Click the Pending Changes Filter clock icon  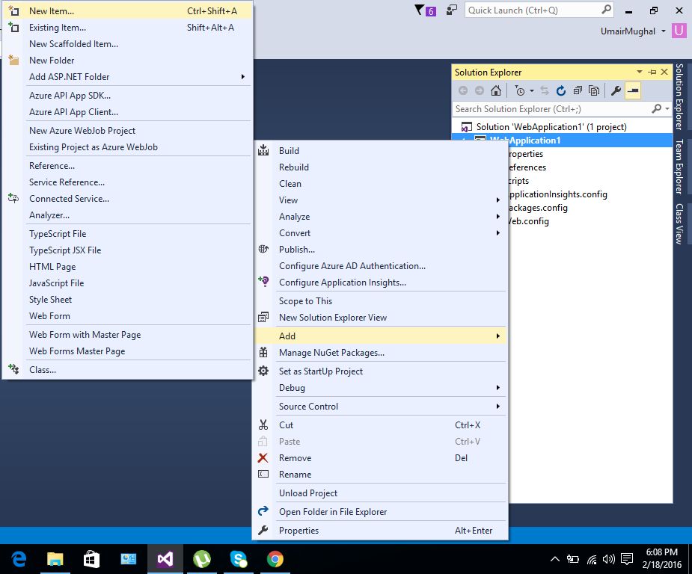point(520,91)
